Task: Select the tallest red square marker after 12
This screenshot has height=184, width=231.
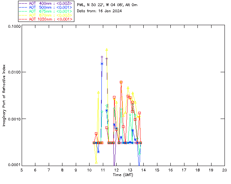Action: tap(121, 82)
